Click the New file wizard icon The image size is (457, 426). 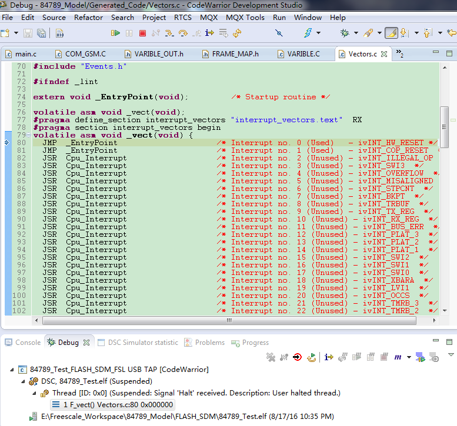[5, 33]
